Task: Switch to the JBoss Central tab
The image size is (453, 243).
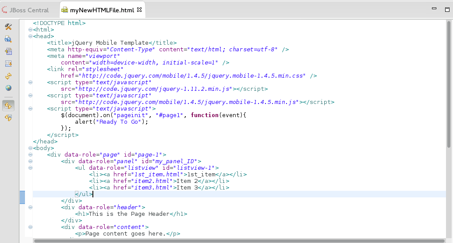Action: 29,10
